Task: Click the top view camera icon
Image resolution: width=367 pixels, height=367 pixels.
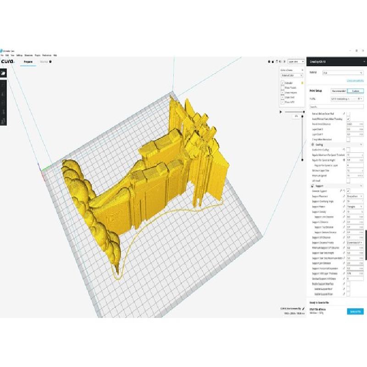Action: (x=277, y=62)
